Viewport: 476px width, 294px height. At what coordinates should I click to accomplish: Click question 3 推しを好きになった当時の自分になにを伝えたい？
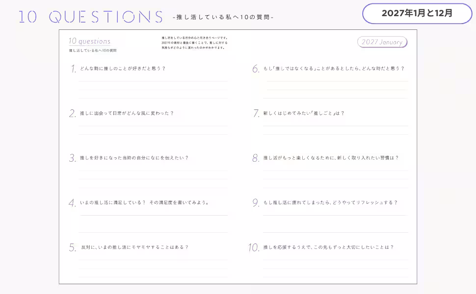coord(134,158)
